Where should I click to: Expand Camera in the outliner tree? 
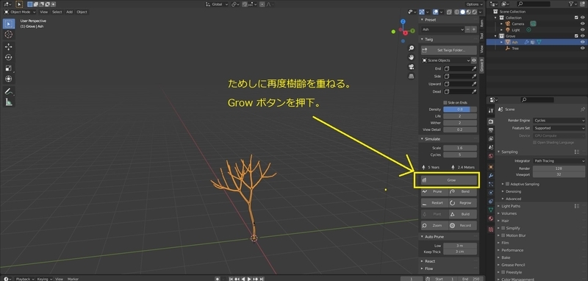pos(502,24)
